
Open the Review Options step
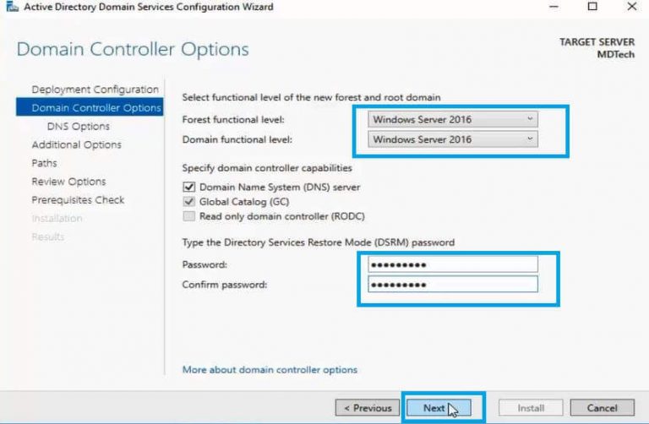(x=68, y=182)
